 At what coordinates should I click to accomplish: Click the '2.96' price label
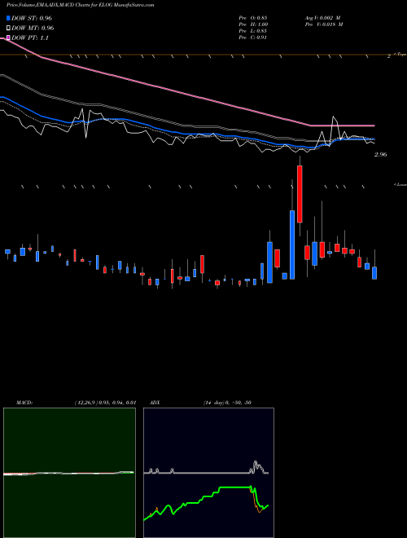pyautogui.click(x=381, y=155)
